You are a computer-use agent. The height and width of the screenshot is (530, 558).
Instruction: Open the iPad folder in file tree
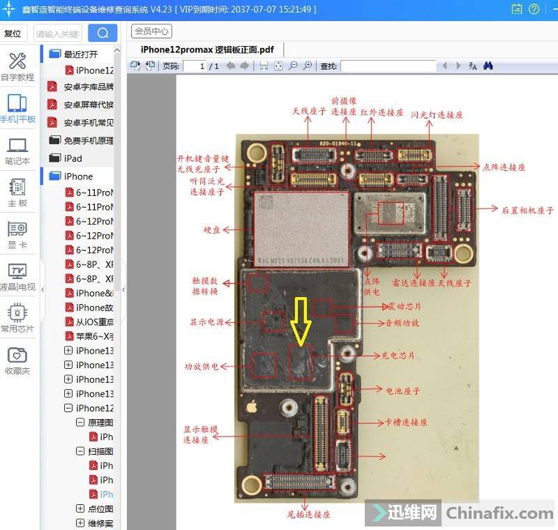[x=73, y=158]
